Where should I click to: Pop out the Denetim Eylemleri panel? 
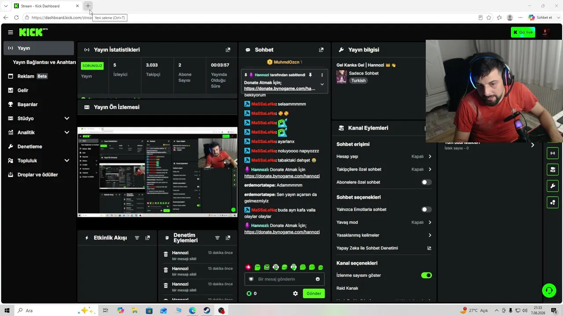[x=228, y=238]
